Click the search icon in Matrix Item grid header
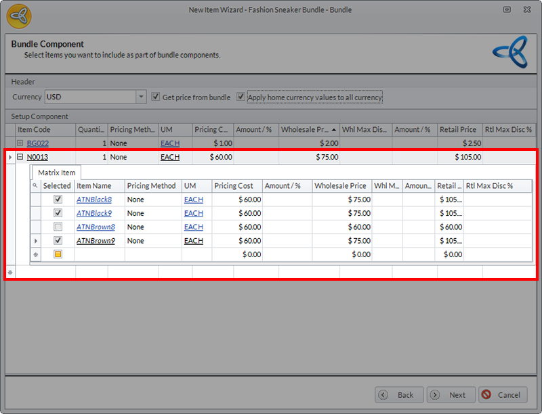542x414 pixels. [35, 186]
